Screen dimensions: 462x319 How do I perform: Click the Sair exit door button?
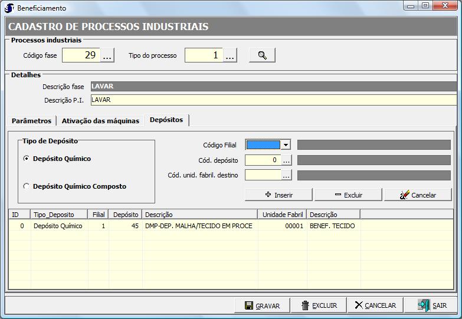point(432,305)
